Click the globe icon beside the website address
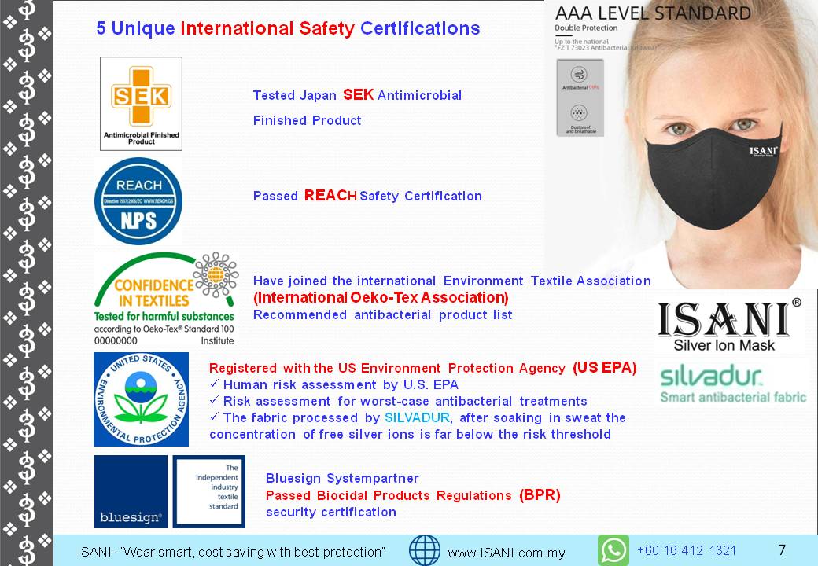 click(x=424, y=550)
